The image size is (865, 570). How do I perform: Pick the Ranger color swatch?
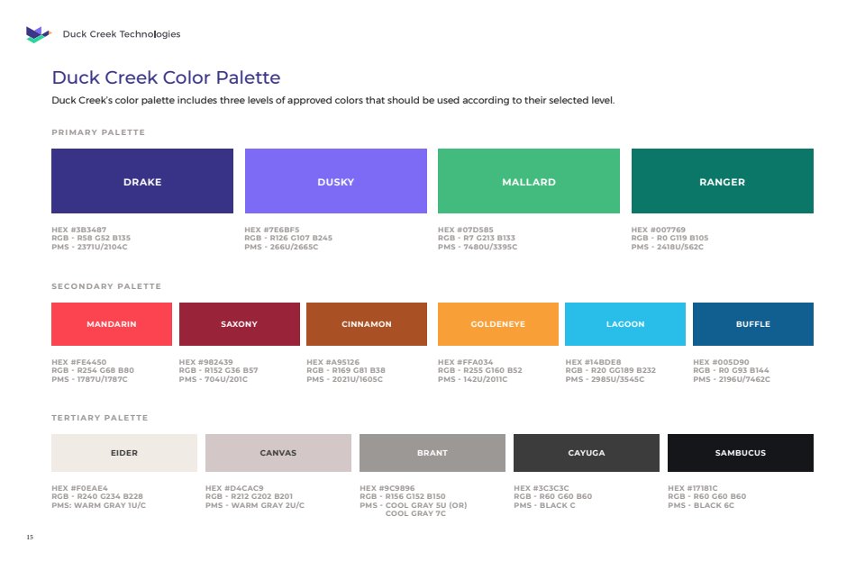[x=723, y=181]
